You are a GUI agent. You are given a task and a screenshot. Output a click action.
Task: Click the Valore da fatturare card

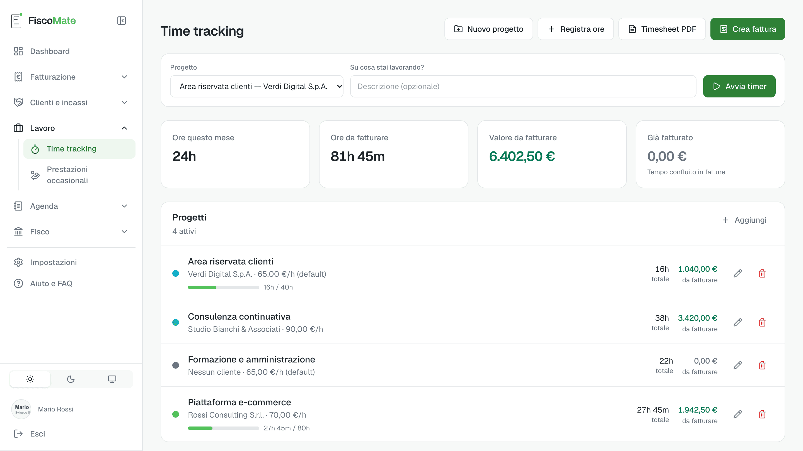(x=552, y=154)
